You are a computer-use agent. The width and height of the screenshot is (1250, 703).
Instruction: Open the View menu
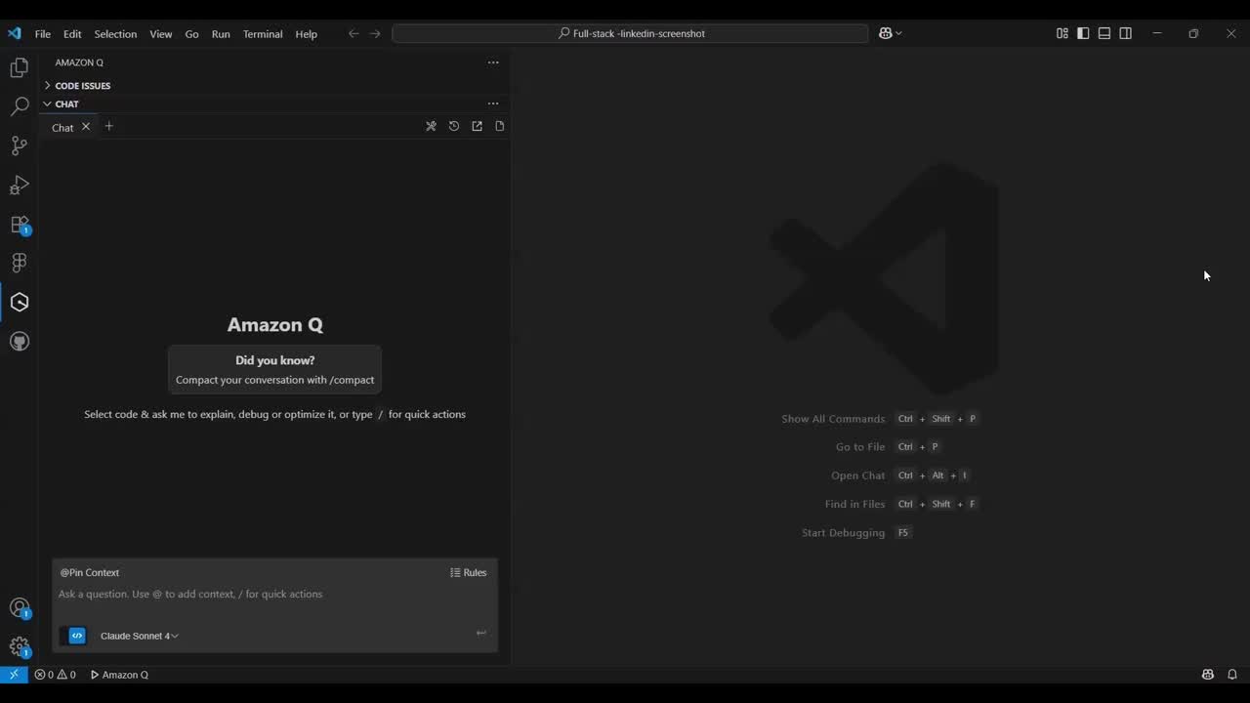161,33
